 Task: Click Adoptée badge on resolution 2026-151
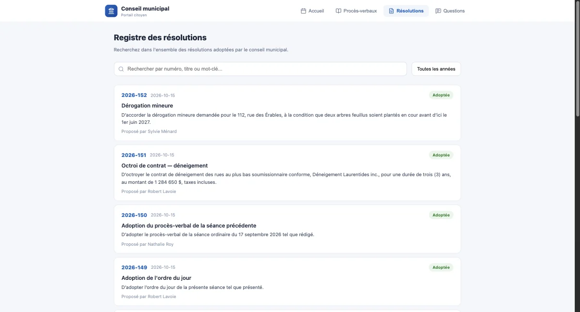tap(441, 155)
